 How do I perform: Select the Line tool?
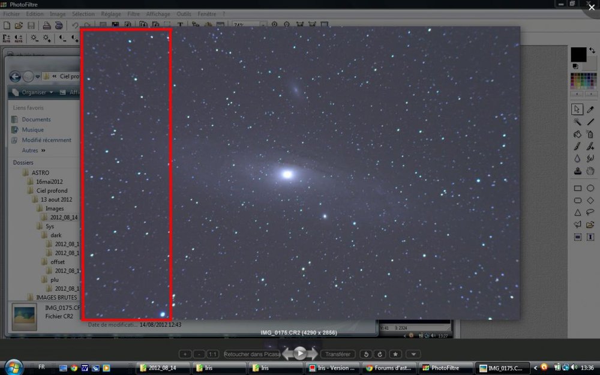coord(590,122)
